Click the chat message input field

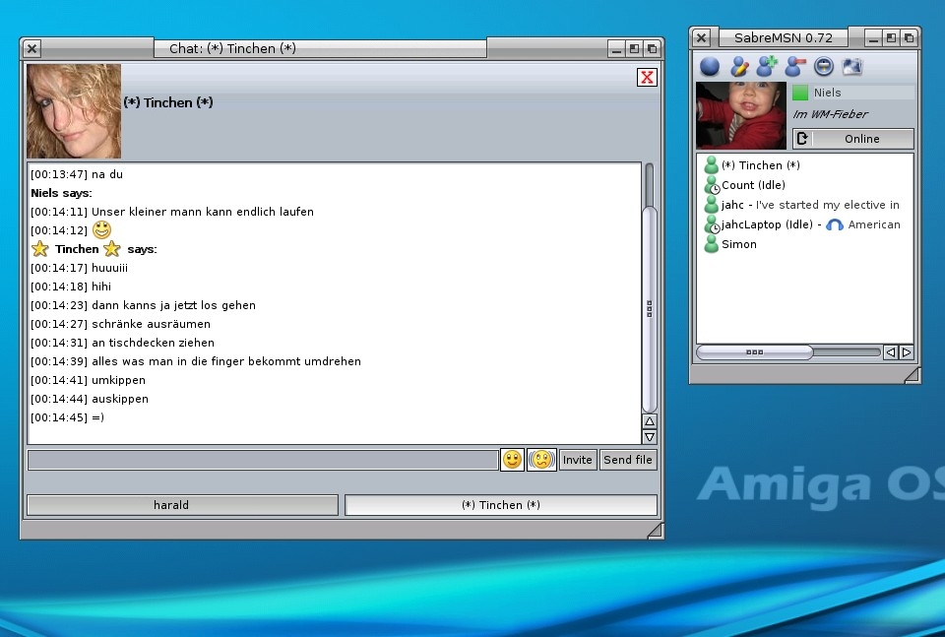point(263,460)
